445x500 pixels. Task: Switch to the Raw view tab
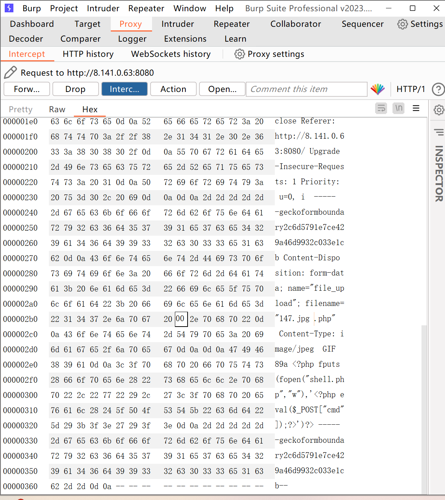[57, 109]
